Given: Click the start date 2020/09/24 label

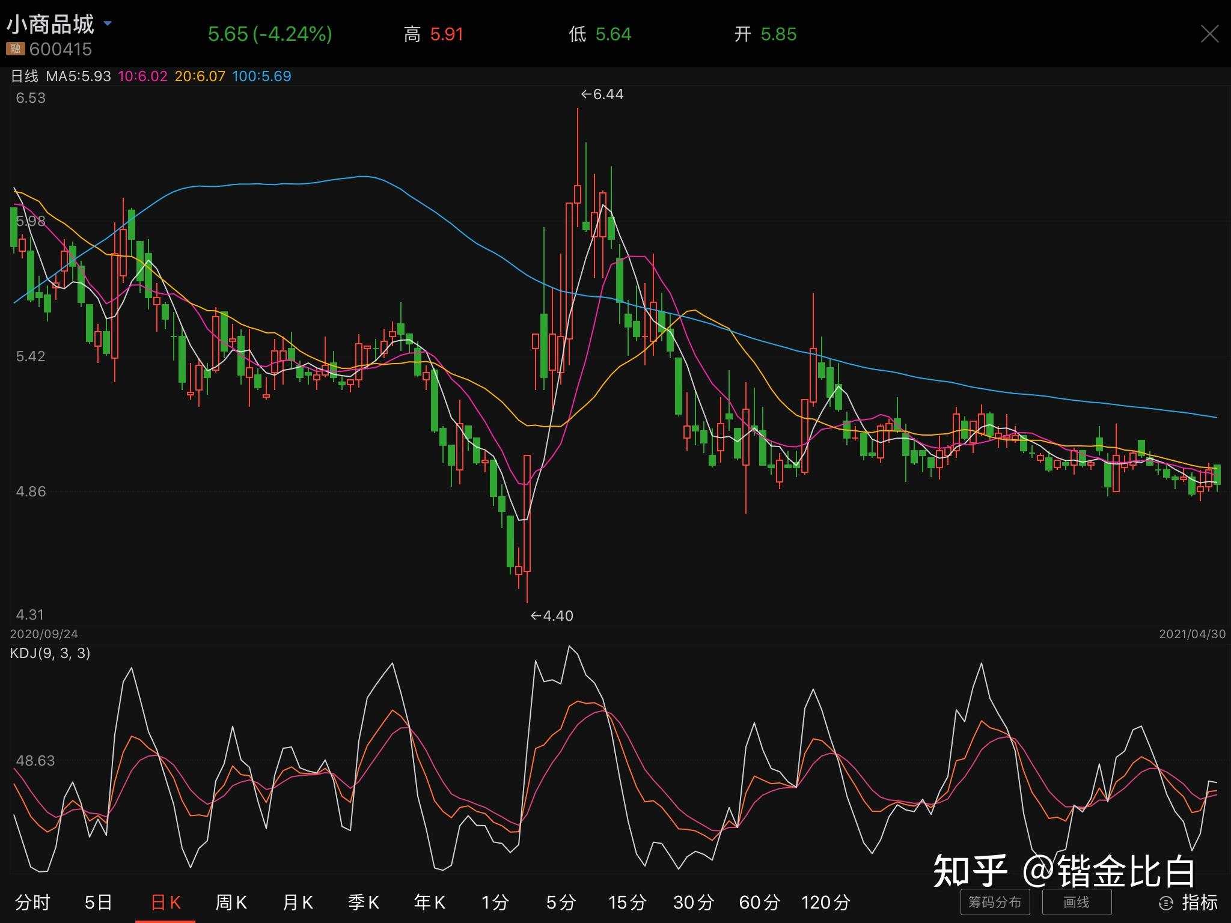Looking at the screenshot, I should (x=44, y=634).
